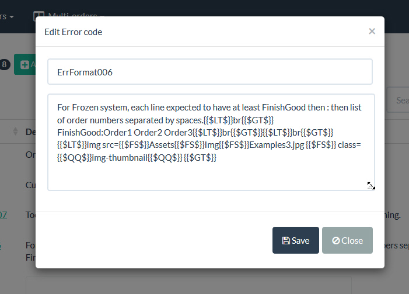Open the error code link ending in 07

3,215
